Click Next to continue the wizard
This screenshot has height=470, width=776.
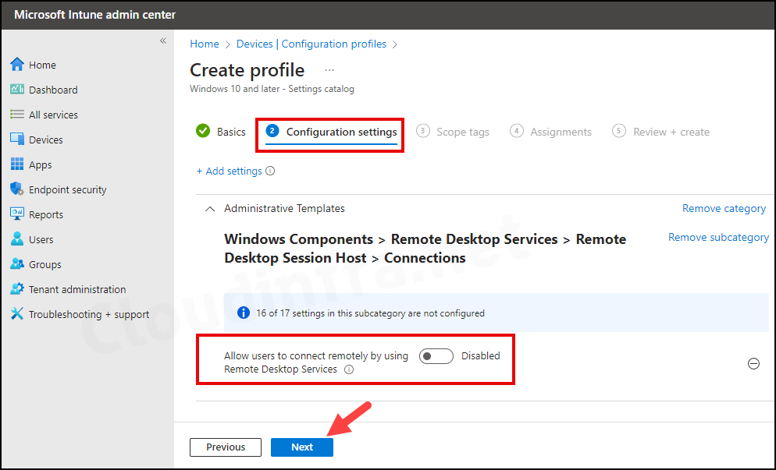(x=301, y=447)
